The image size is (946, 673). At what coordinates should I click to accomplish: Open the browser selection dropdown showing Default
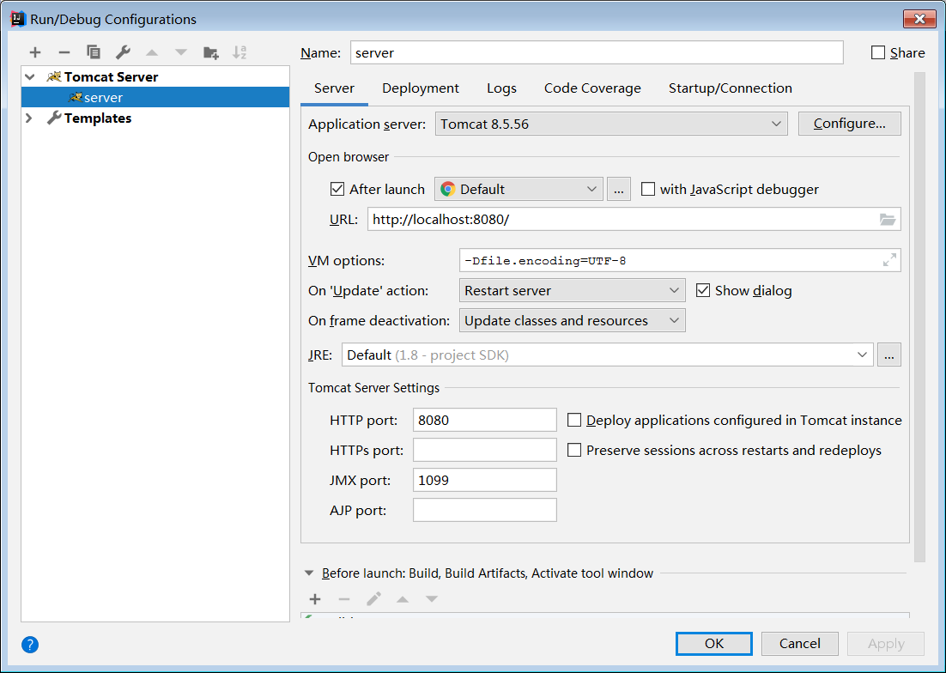coord(518,189)
